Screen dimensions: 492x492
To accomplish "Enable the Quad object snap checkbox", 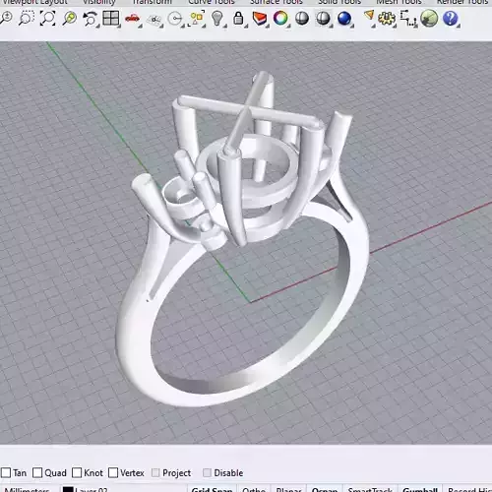I will click(37, 472).
